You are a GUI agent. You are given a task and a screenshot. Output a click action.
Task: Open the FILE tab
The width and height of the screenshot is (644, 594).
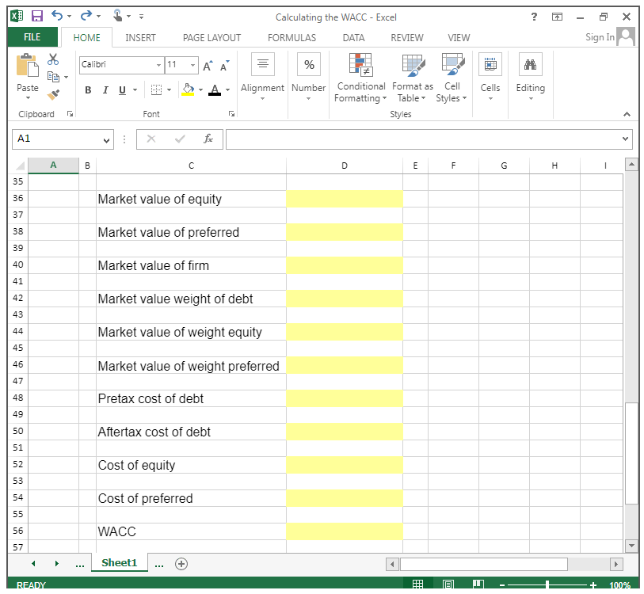click(x=32, y=37)
